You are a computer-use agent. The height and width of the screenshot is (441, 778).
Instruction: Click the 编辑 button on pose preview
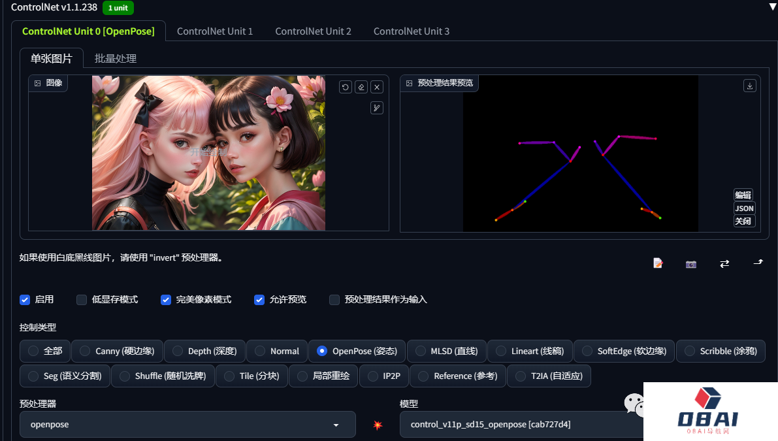[x=743, y=195]
